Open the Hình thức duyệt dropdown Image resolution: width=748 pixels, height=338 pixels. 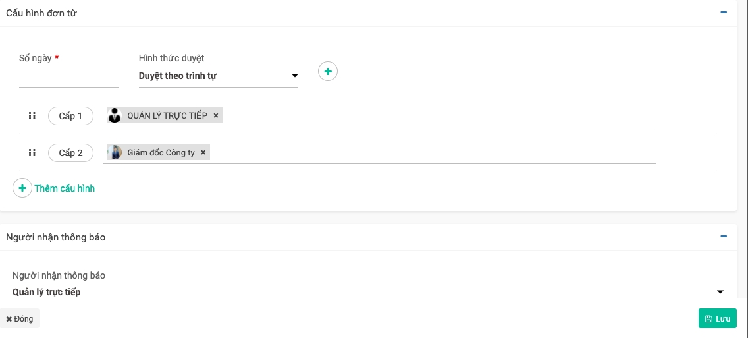294,76
